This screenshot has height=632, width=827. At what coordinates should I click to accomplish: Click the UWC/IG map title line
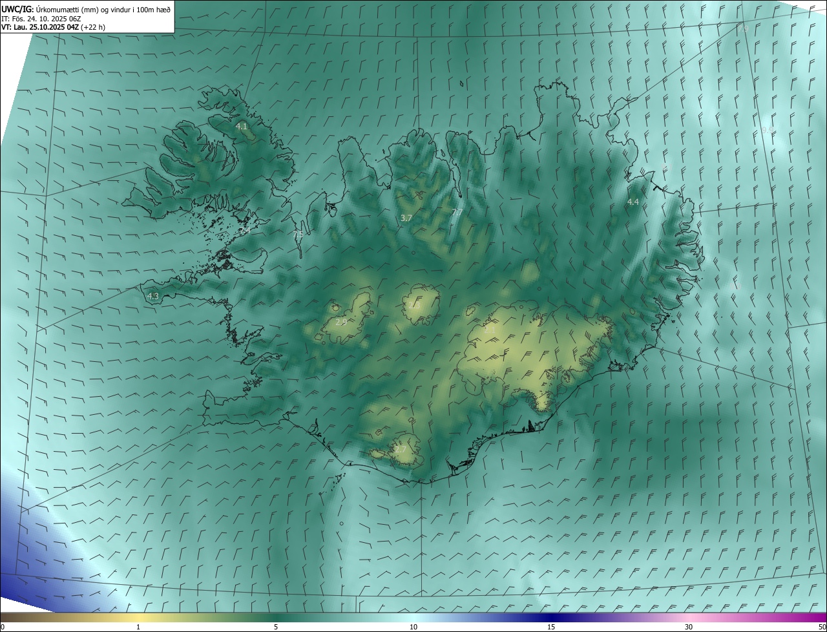coord(86,9)
